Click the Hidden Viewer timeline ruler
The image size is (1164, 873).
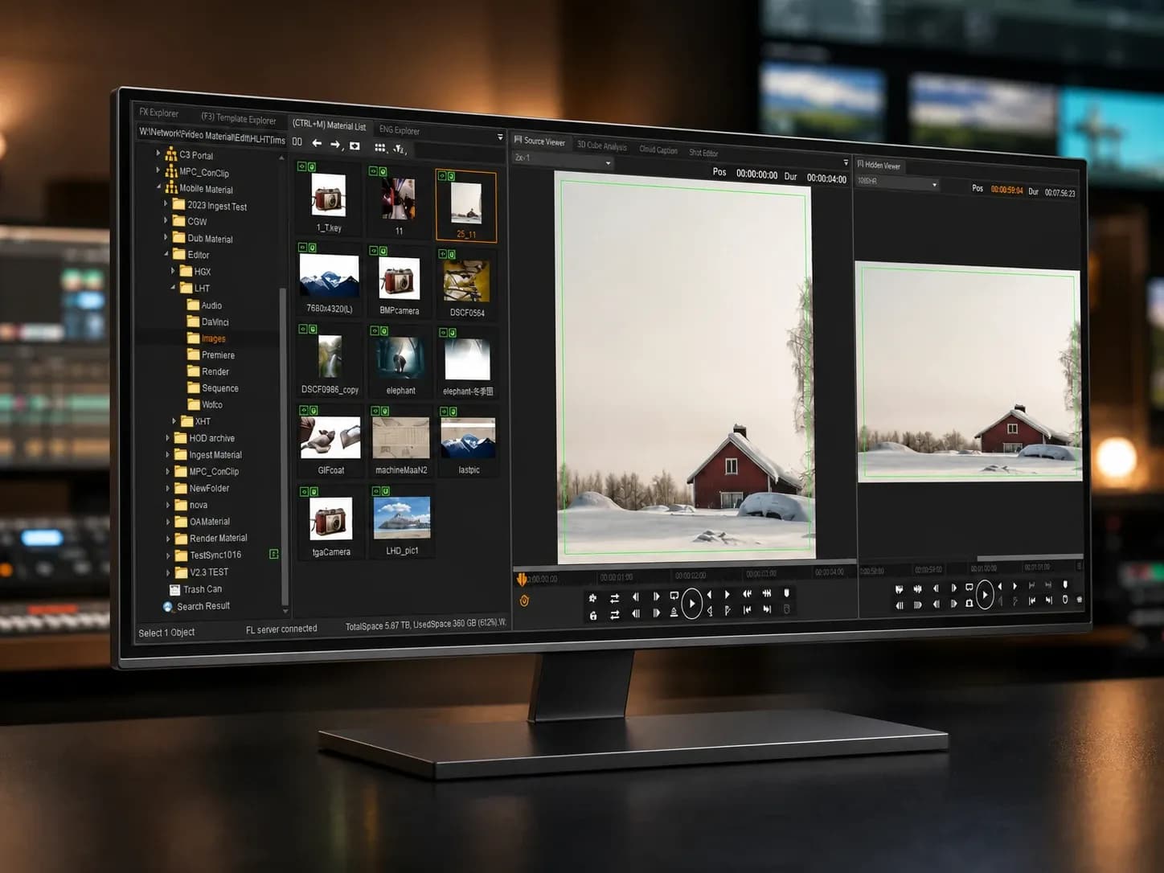click(971, 568)
